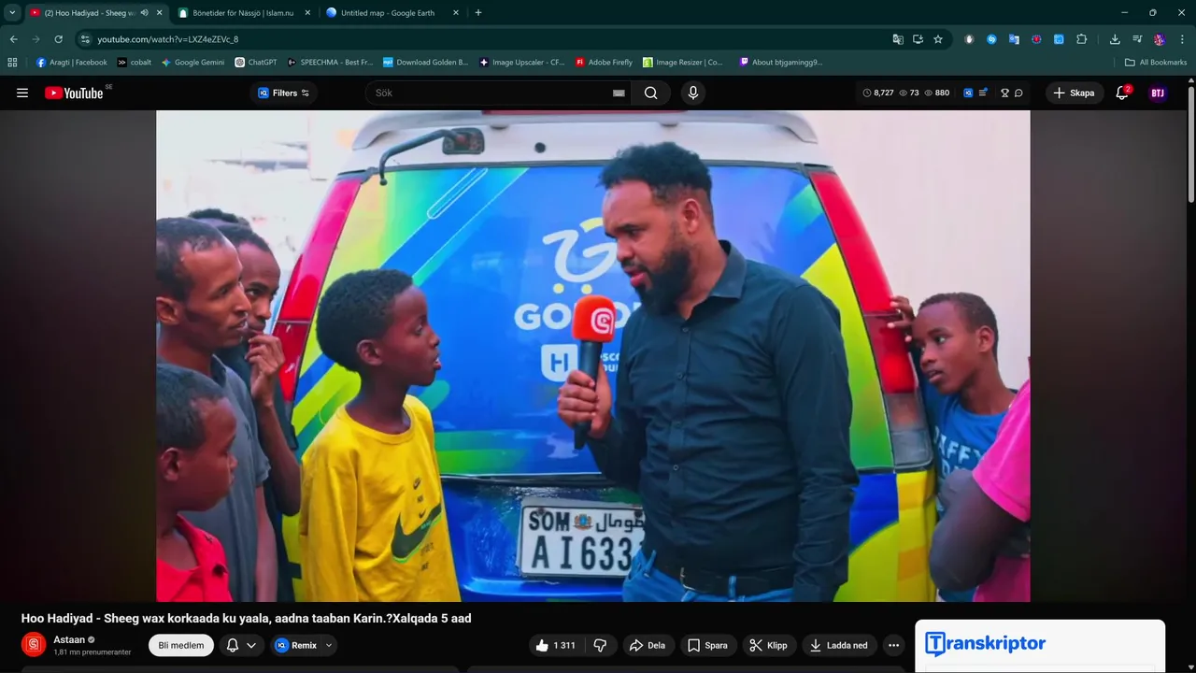Go back to the previous page
The width and height of the screenshot is (1196, 673).
pos(13,39)
